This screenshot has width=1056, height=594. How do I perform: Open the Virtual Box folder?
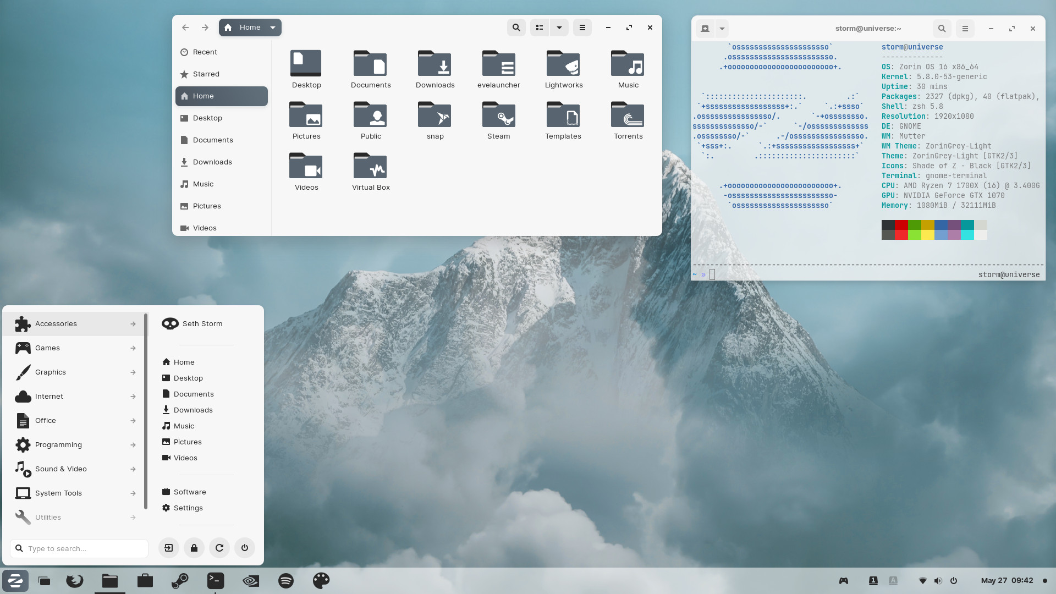tap(370, 172)
